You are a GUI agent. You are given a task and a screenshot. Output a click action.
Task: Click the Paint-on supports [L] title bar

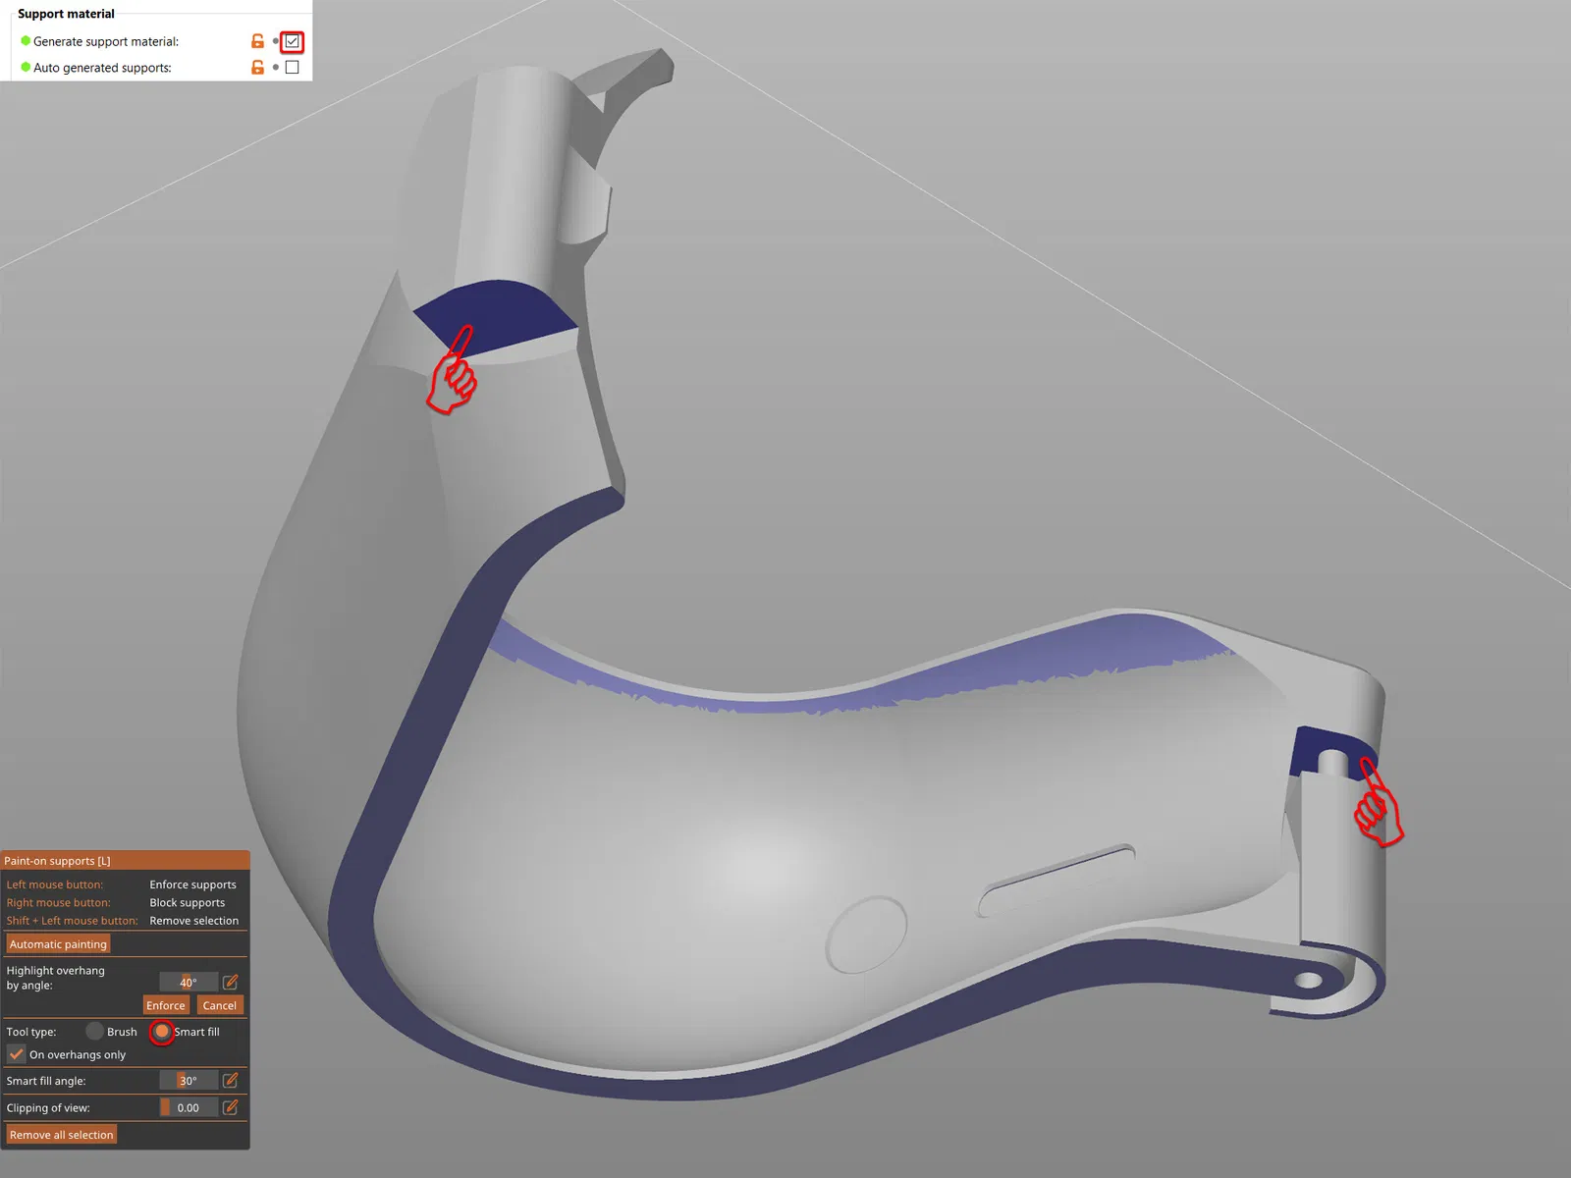126,861
